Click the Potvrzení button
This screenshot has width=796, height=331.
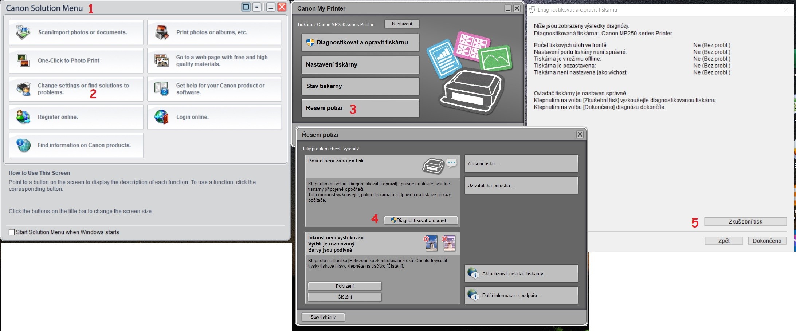[345, 286]
